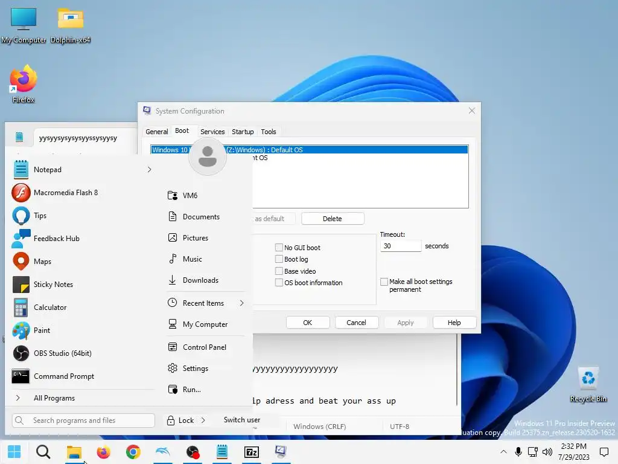This screenshot has width=618, height=464.
Task: Check OS boot information option
Action: (x=279, y=283)
